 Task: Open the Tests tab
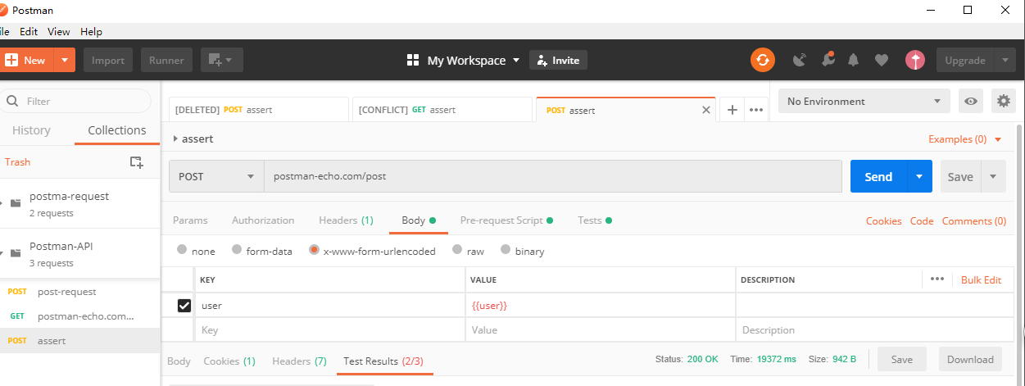[595, 220]
